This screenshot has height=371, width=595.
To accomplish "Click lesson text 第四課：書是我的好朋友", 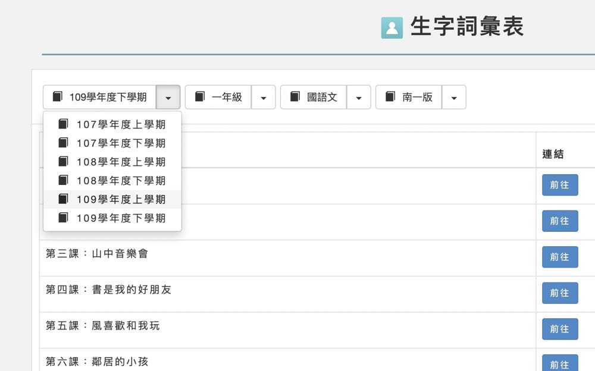I will 108,290.
